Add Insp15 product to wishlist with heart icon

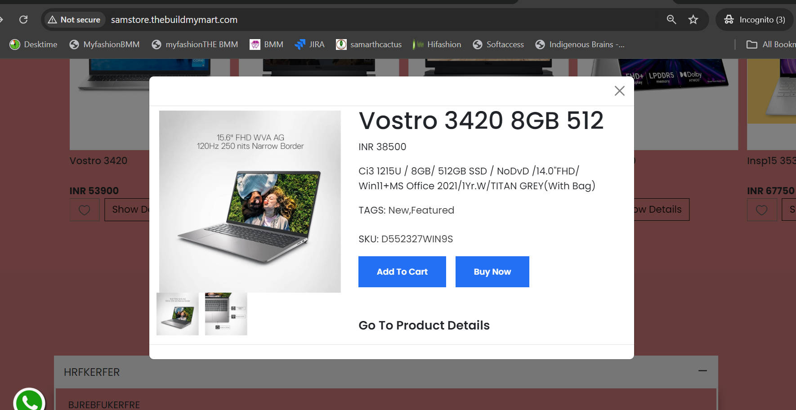click(762, 210)
